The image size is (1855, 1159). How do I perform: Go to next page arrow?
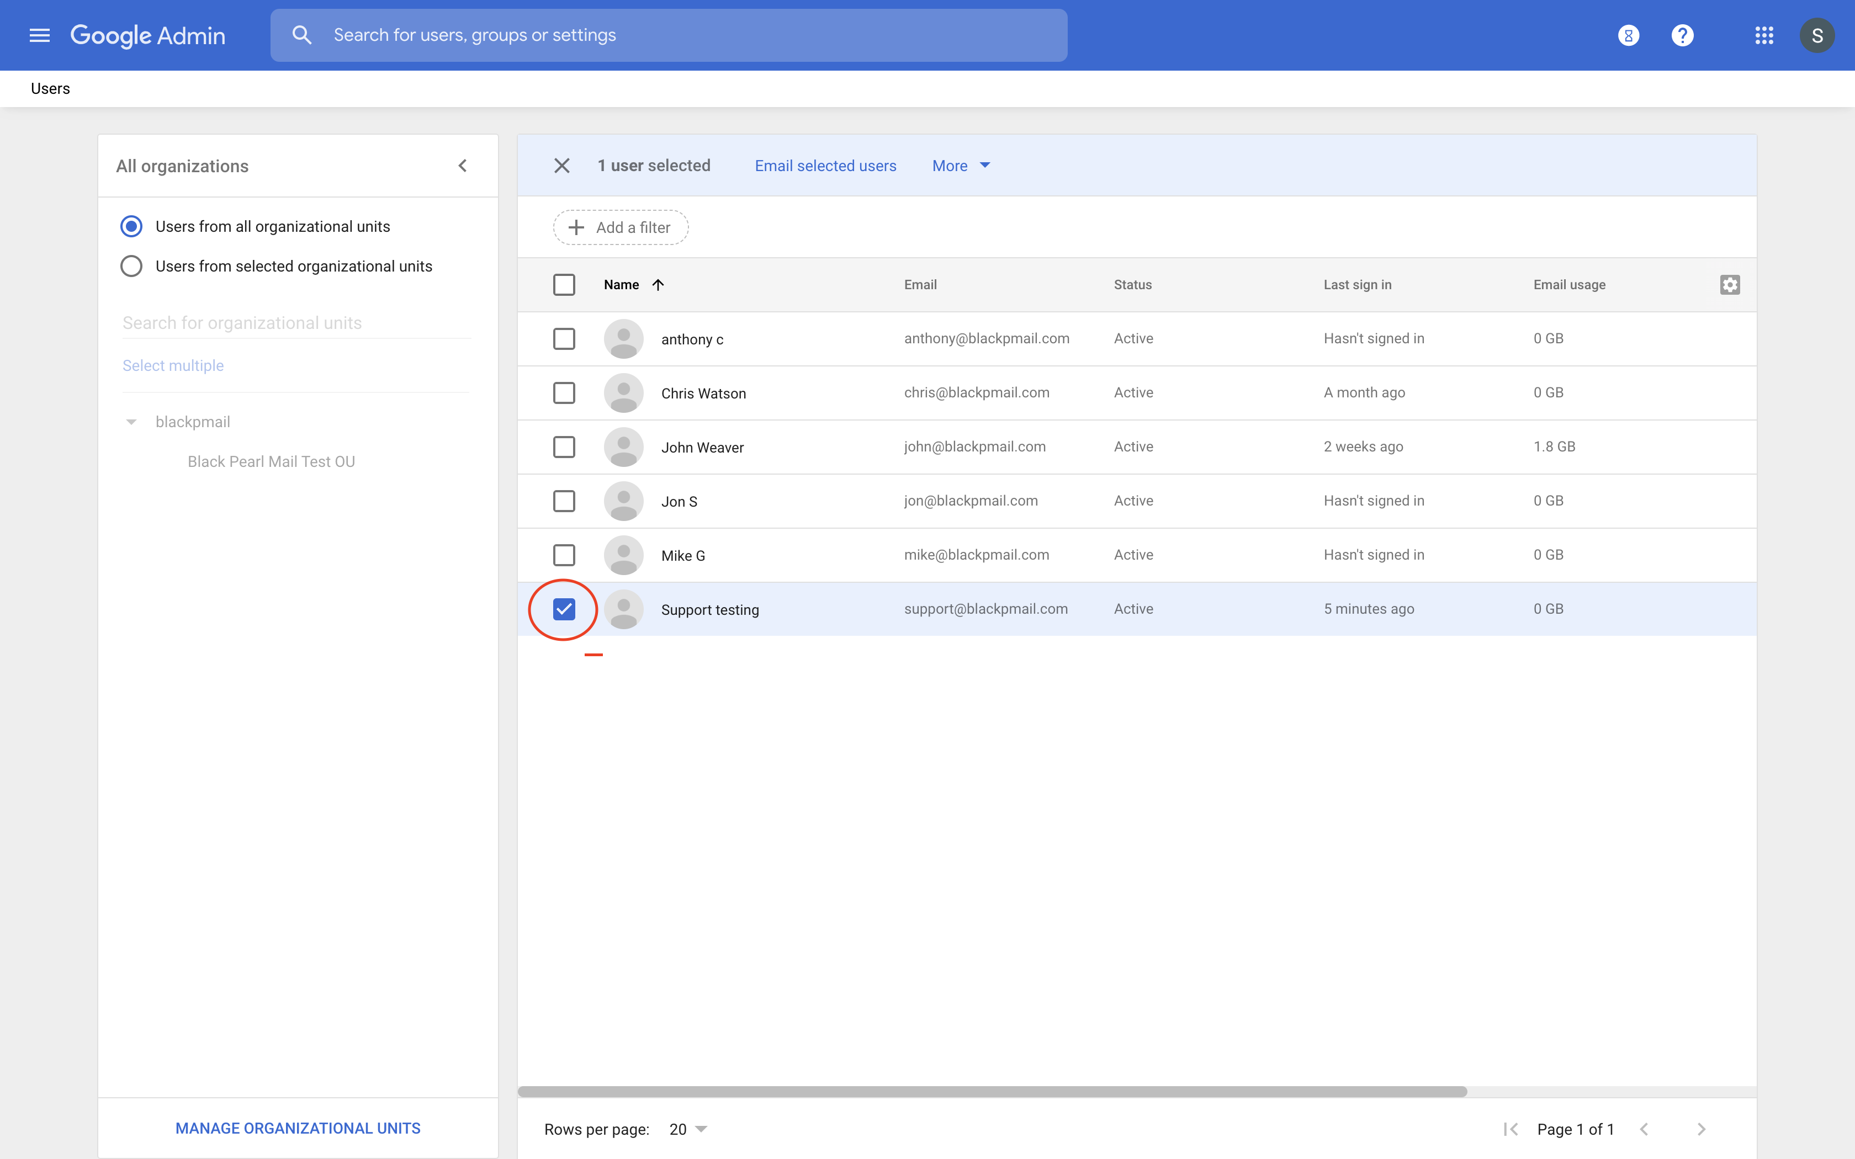point(1701,1129)
